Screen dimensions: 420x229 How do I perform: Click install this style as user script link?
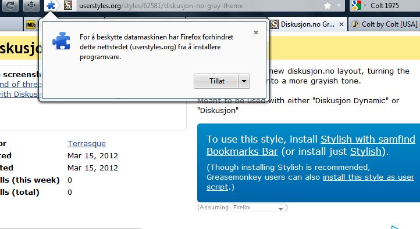(x=310, y=182)
